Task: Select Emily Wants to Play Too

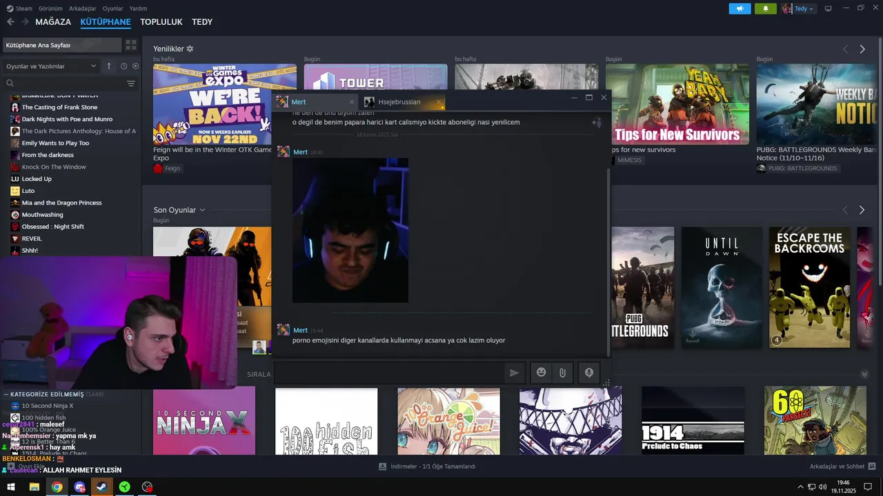Action: tap(55, 143)
